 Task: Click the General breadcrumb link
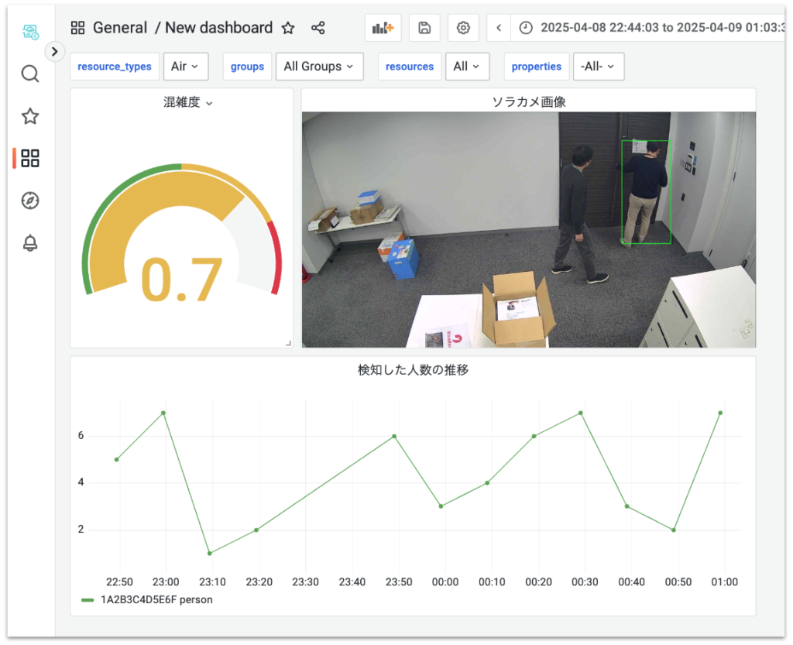click(x=119, y=28)
